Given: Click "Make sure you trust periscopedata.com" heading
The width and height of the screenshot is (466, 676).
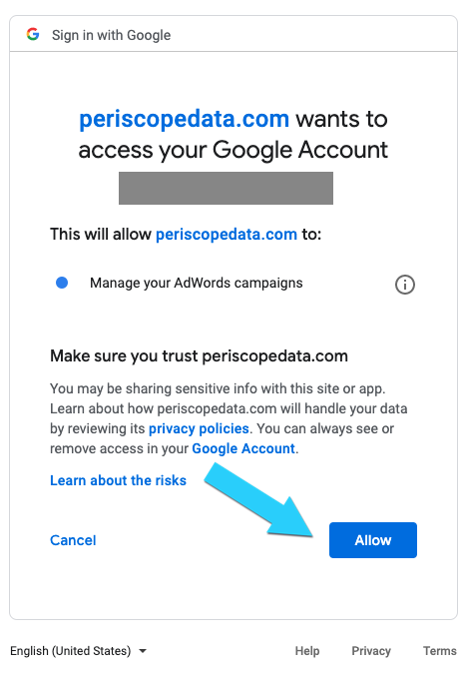Looking at the screenshot, I should tap(199, 356).
